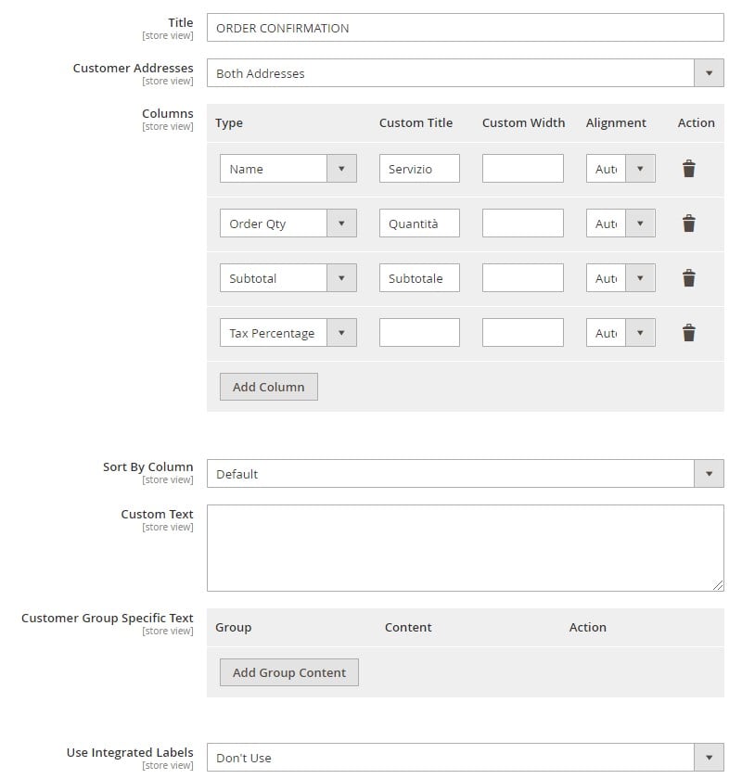Open alignment dropdown for Subtotal row
The height and width of the screenshot is (779, 729).
620,277
